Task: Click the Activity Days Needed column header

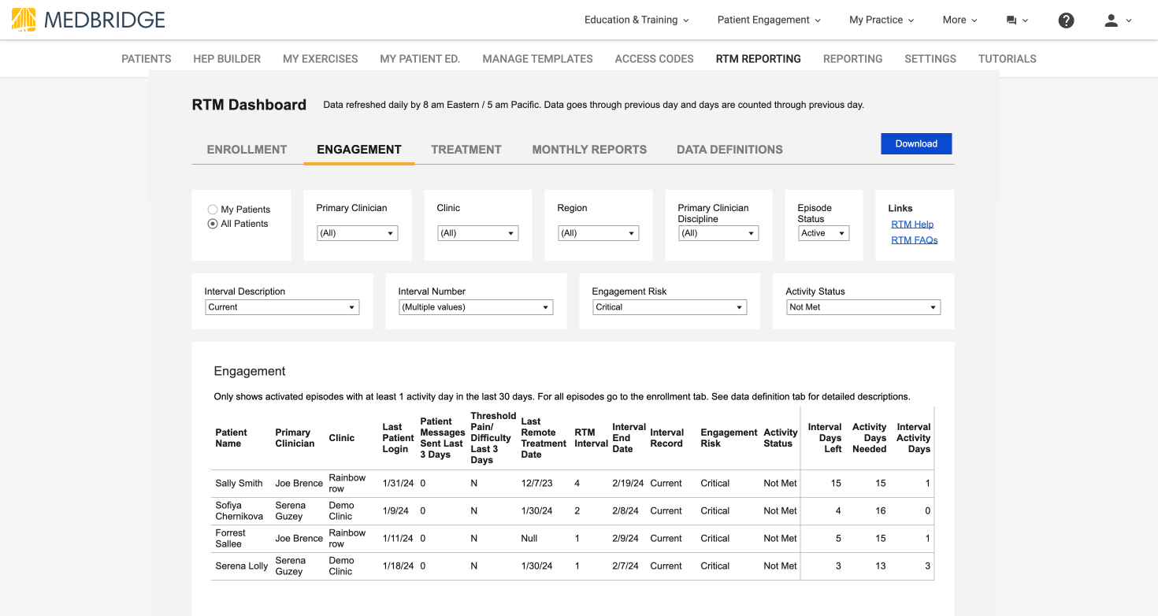Action: pos(870,438)
